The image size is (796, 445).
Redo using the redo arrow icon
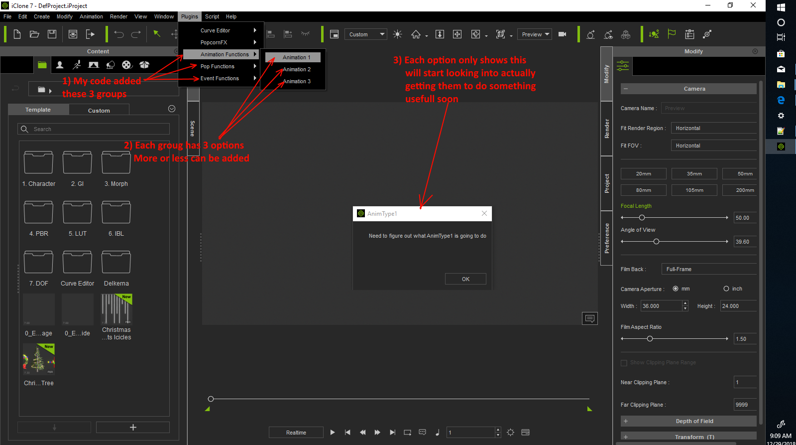point(136,34)
